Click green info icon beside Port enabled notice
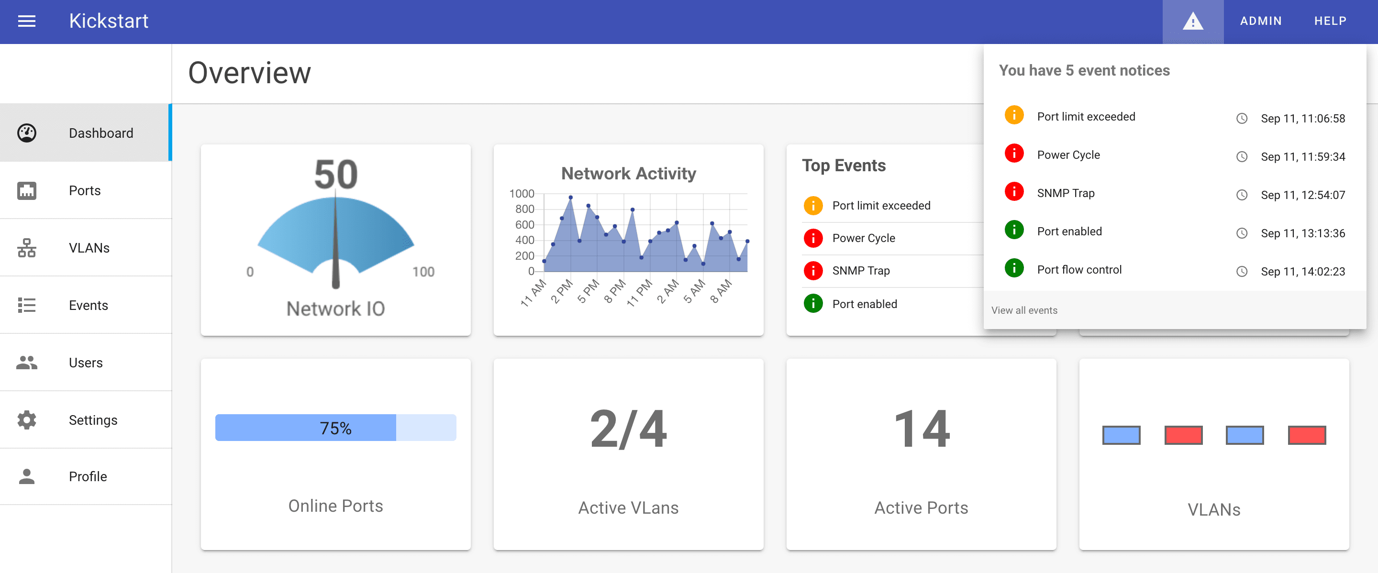The height and width of the screenshot is (573, 1378). (1014, 230)
